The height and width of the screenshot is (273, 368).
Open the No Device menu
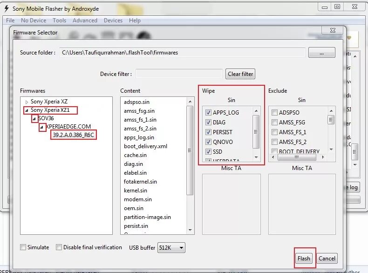[34, 20]
